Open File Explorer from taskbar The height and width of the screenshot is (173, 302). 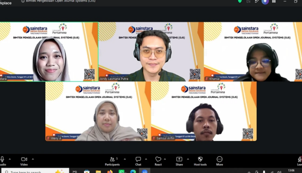pos(98,171)
